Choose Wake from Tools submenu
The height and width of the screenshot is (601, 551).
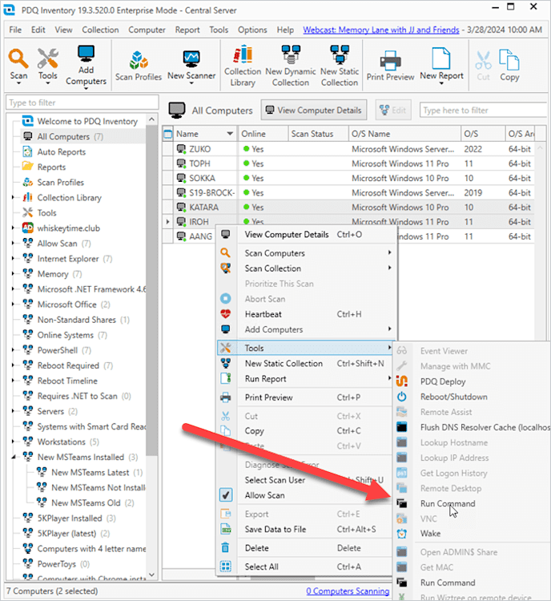pyautogui.click(x=430, y=534)
